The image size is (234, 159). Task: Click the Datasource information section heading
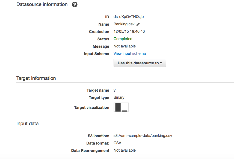tap(42, 5)
